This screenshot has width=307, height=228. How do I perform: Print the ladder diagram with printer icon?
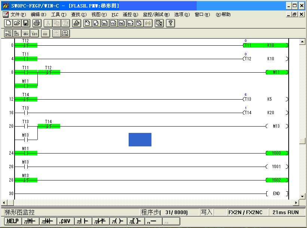pos(37,23)
